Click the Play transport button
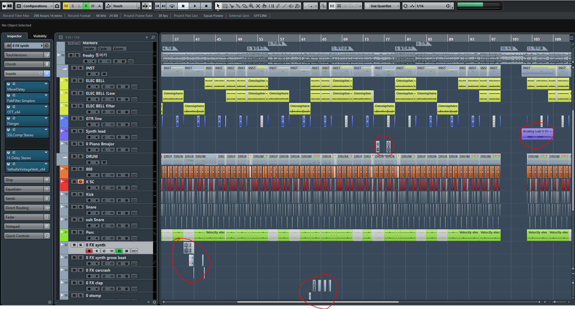This screenshot has width=575, height=309. point(195,6)
